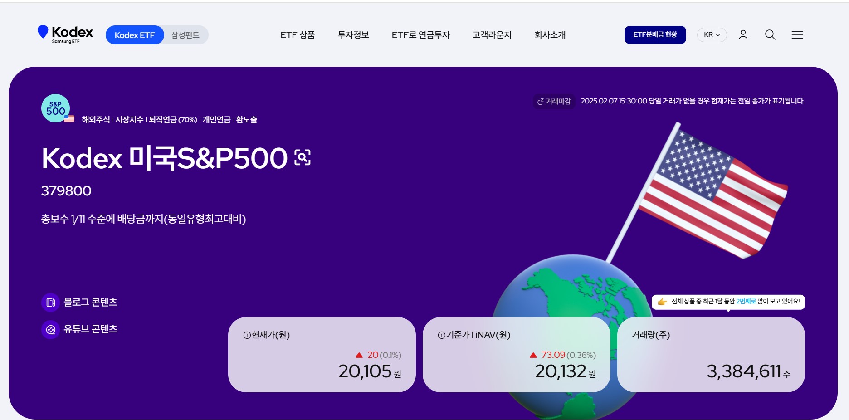The width and height of the screenshot is (849, 420).
Task: Open the user account icon
Action: 743,35
